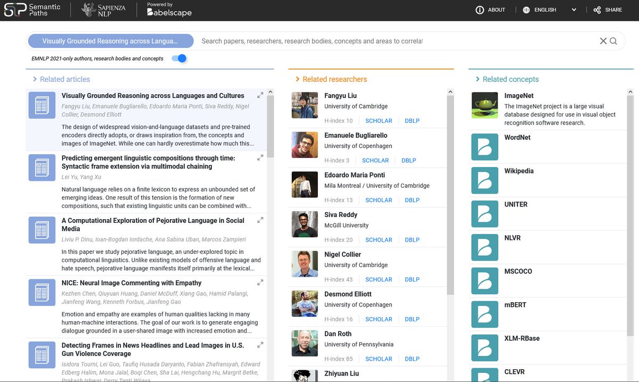
Task: Click Nigel Collier's profile photo
Action: (x=305, y=264)
